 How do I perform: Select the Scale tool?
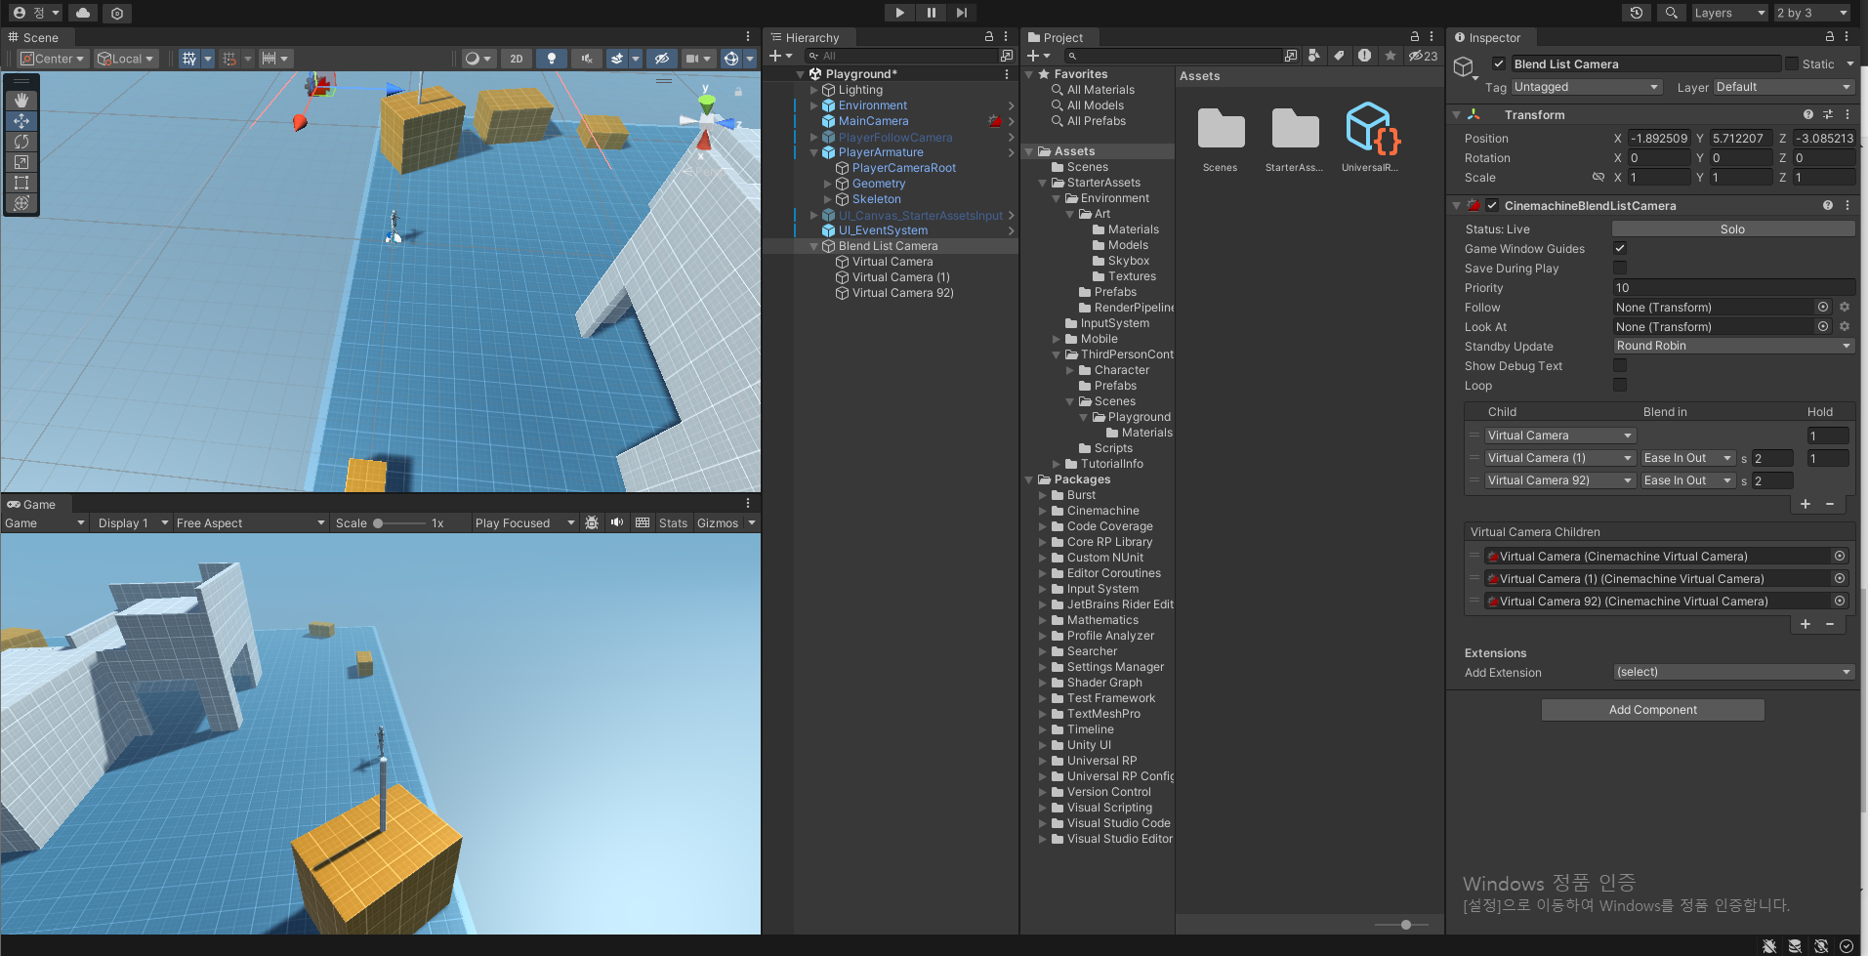pos(21,162)
